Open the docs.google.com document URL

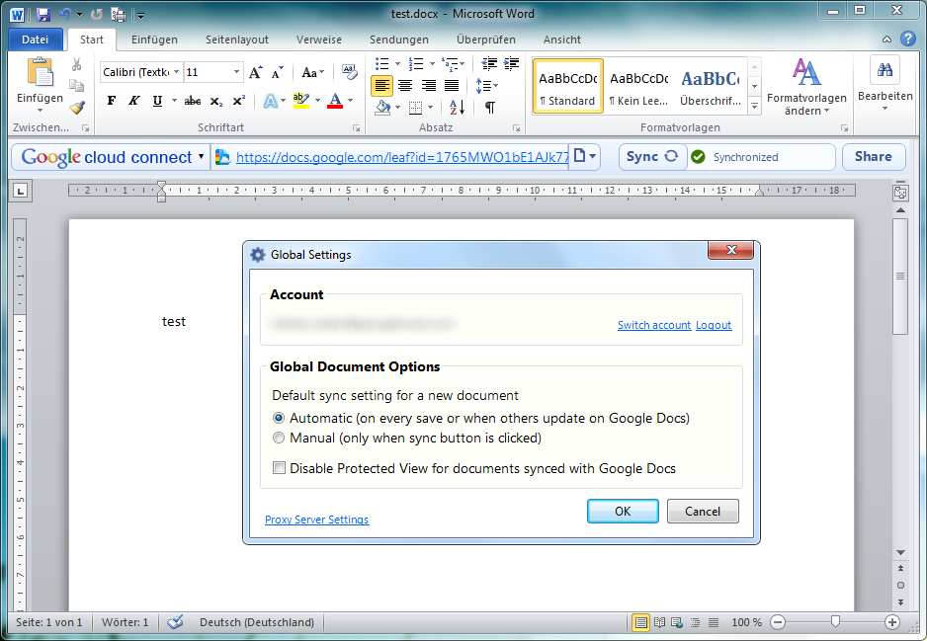pos(402,157)
